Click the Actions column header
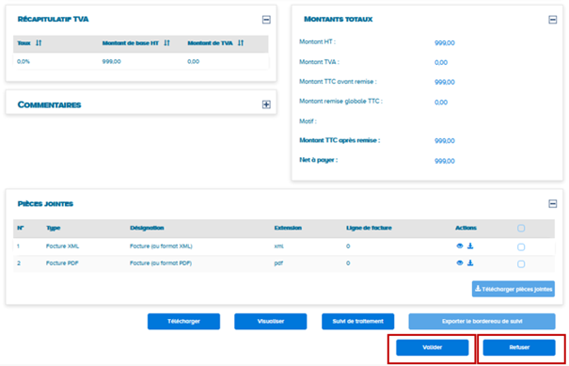Viewport: 569px width, 366px height. [466, 228]
